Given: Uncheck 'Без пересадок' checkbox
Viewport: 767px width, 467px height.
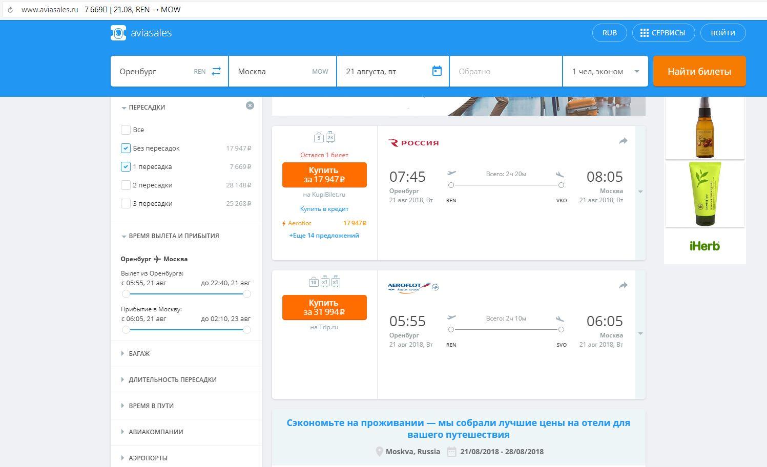Looking at the screenshot, I should tap(126, 148).
